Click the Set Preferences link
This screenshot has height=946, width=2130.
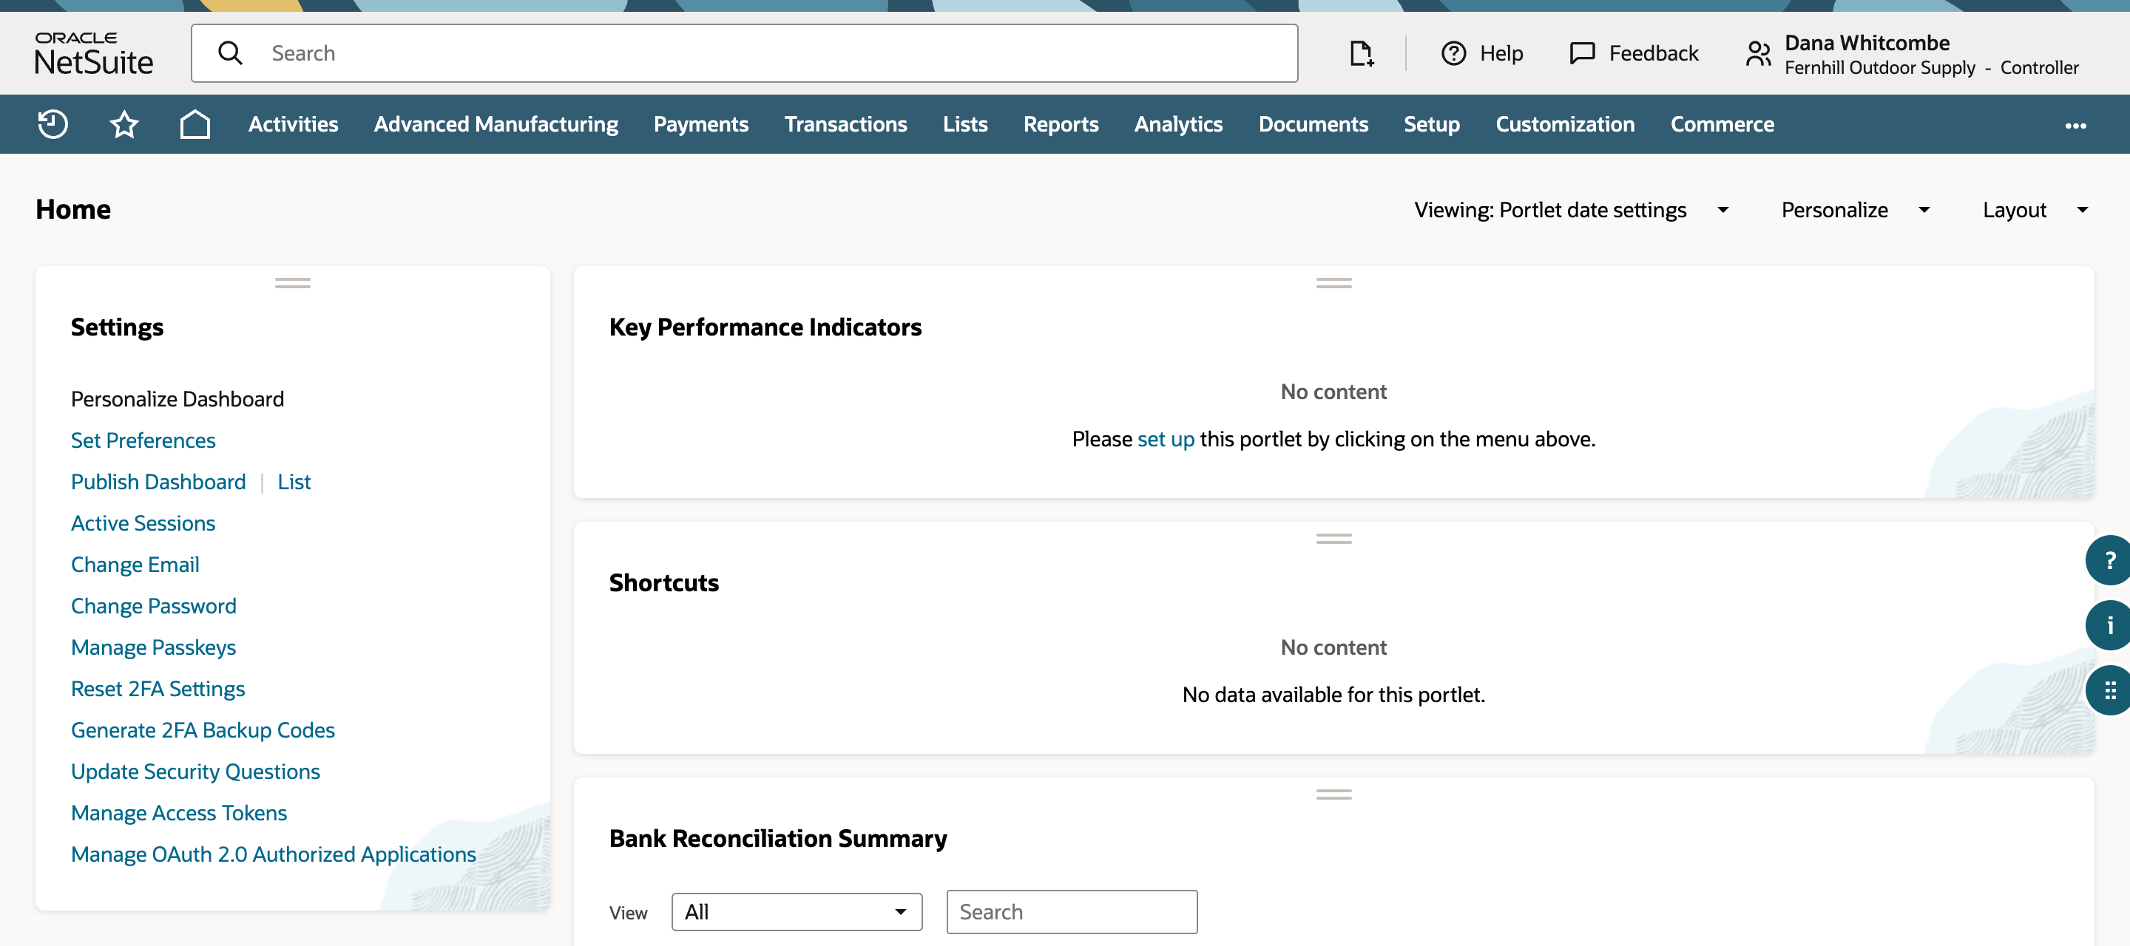coord(143,440)
